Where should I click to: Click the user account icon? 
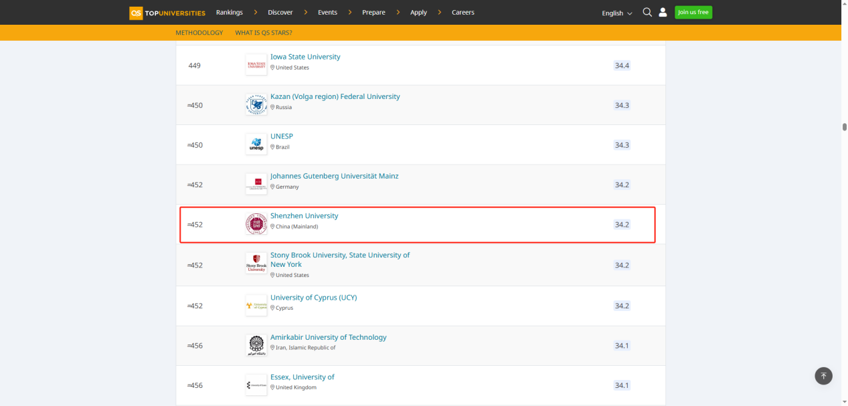coord(663,12)
